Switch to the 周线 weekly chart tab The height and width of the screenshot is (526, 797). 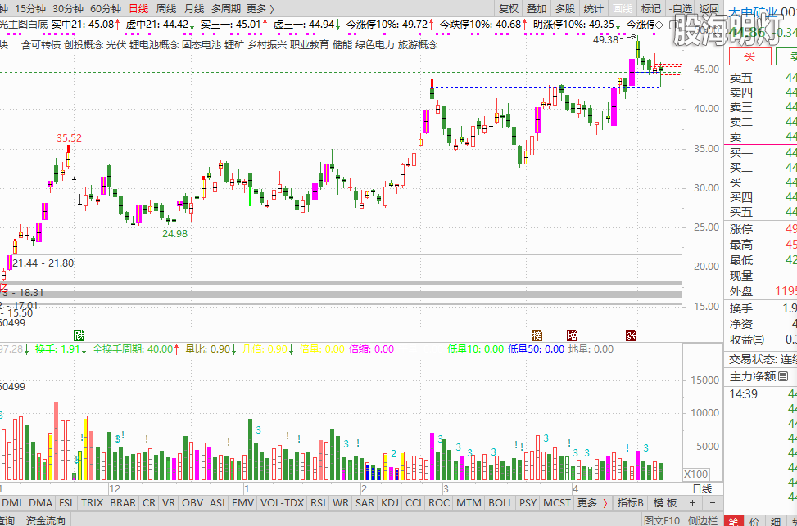tap(166, 8)
